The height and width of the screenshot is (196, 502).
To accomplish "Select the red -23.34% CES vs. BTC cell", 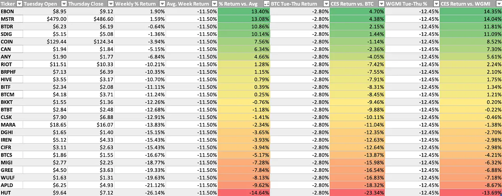I will click(357, 192).
